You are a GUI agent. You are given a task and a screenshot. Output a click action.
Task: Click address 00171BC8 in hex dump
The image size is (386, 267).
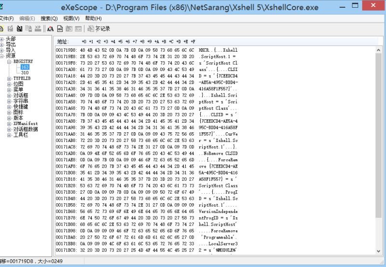tap(67, 250)
